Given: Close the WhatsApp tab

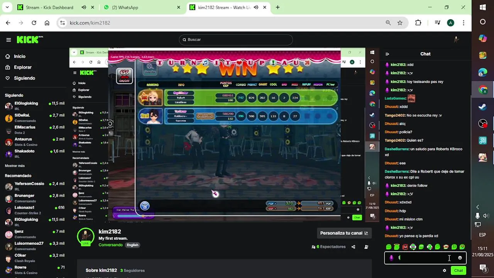Looking at the screenshot, I should tap(179, 7).
